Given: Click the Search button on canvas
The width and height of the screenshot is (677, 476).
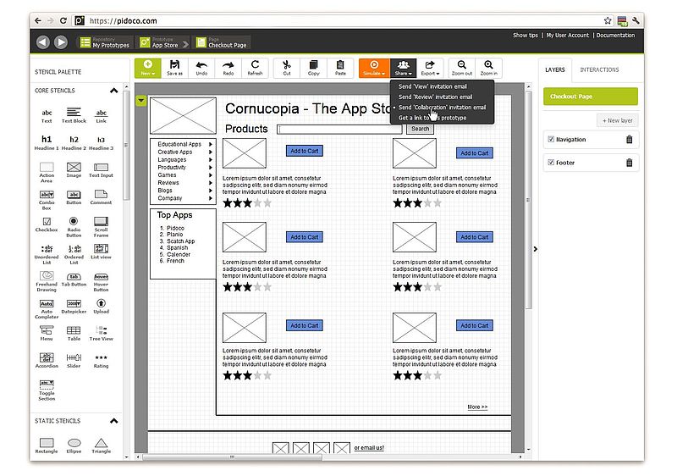Looking at the screenshot, I should (420, 129).
